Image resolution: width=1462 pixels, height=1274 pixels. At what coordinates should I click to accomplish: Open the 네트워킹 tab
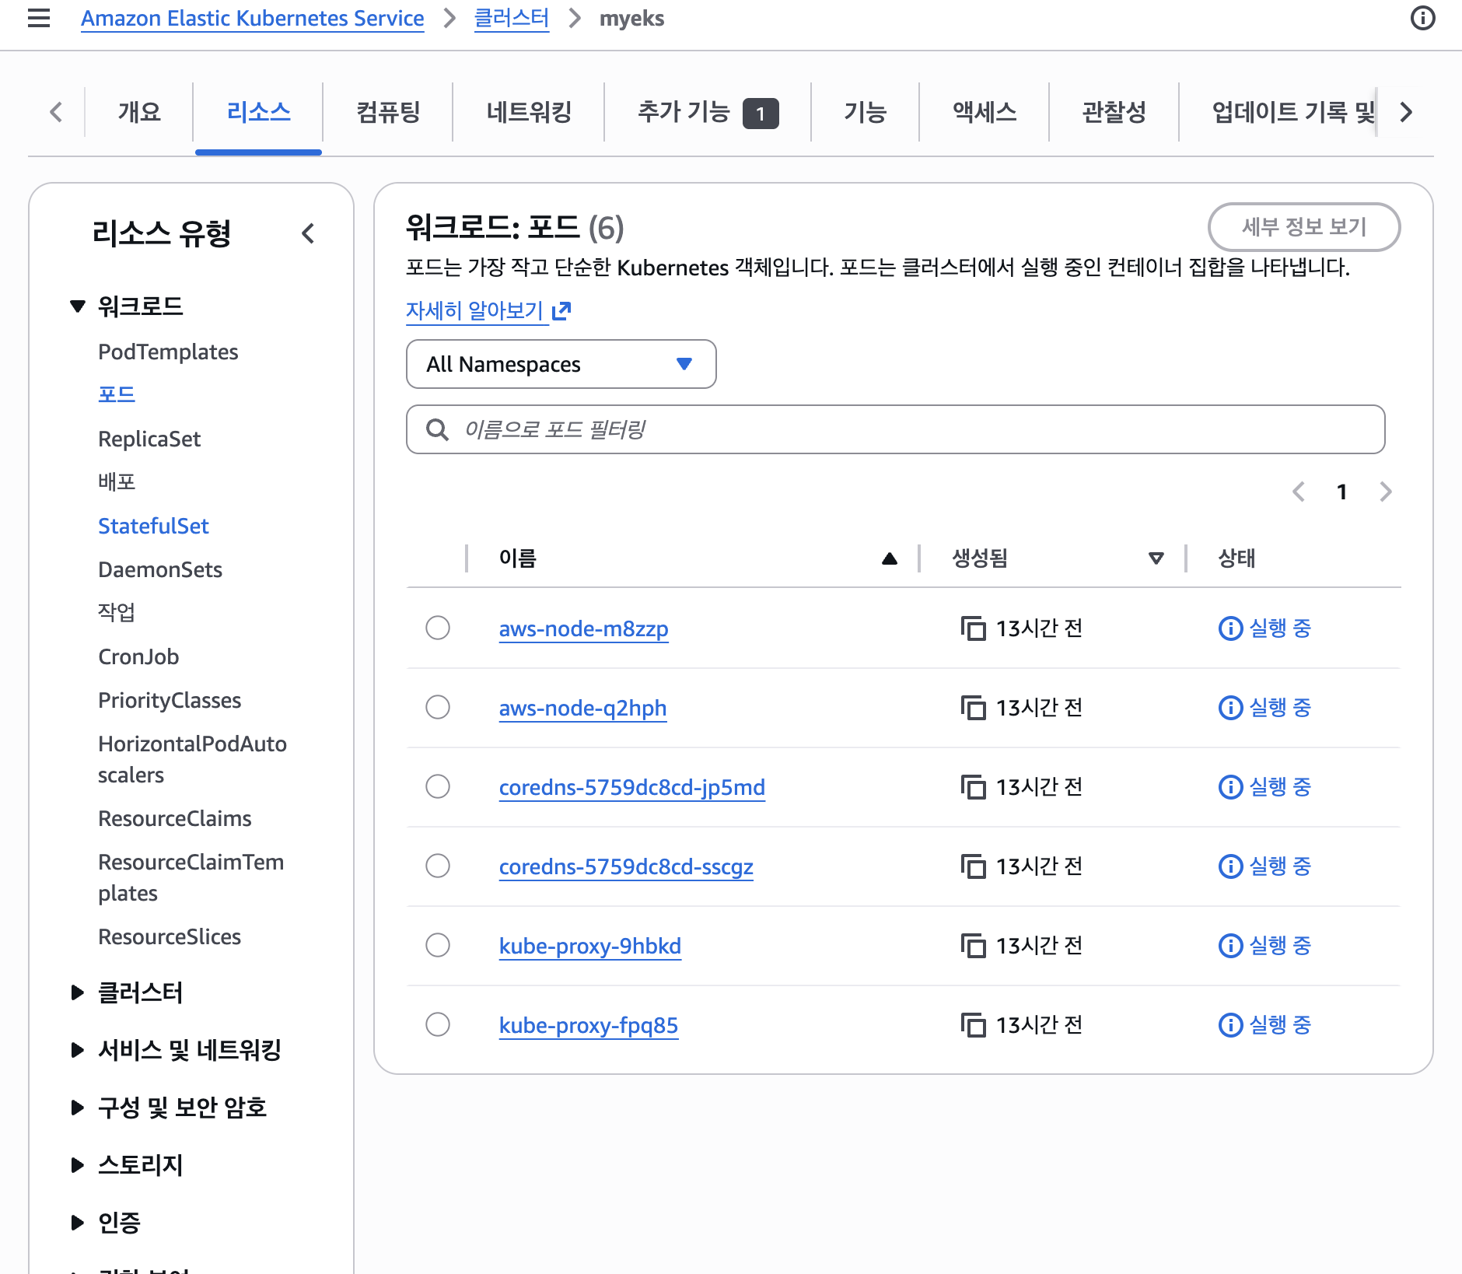[x=529, y=112]
